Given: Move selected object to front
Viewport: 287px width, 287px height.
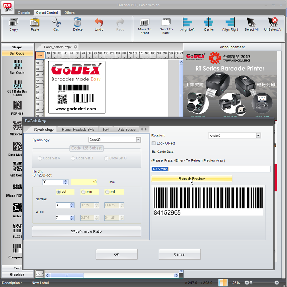Looking at the screenshot, I should 145,27.
